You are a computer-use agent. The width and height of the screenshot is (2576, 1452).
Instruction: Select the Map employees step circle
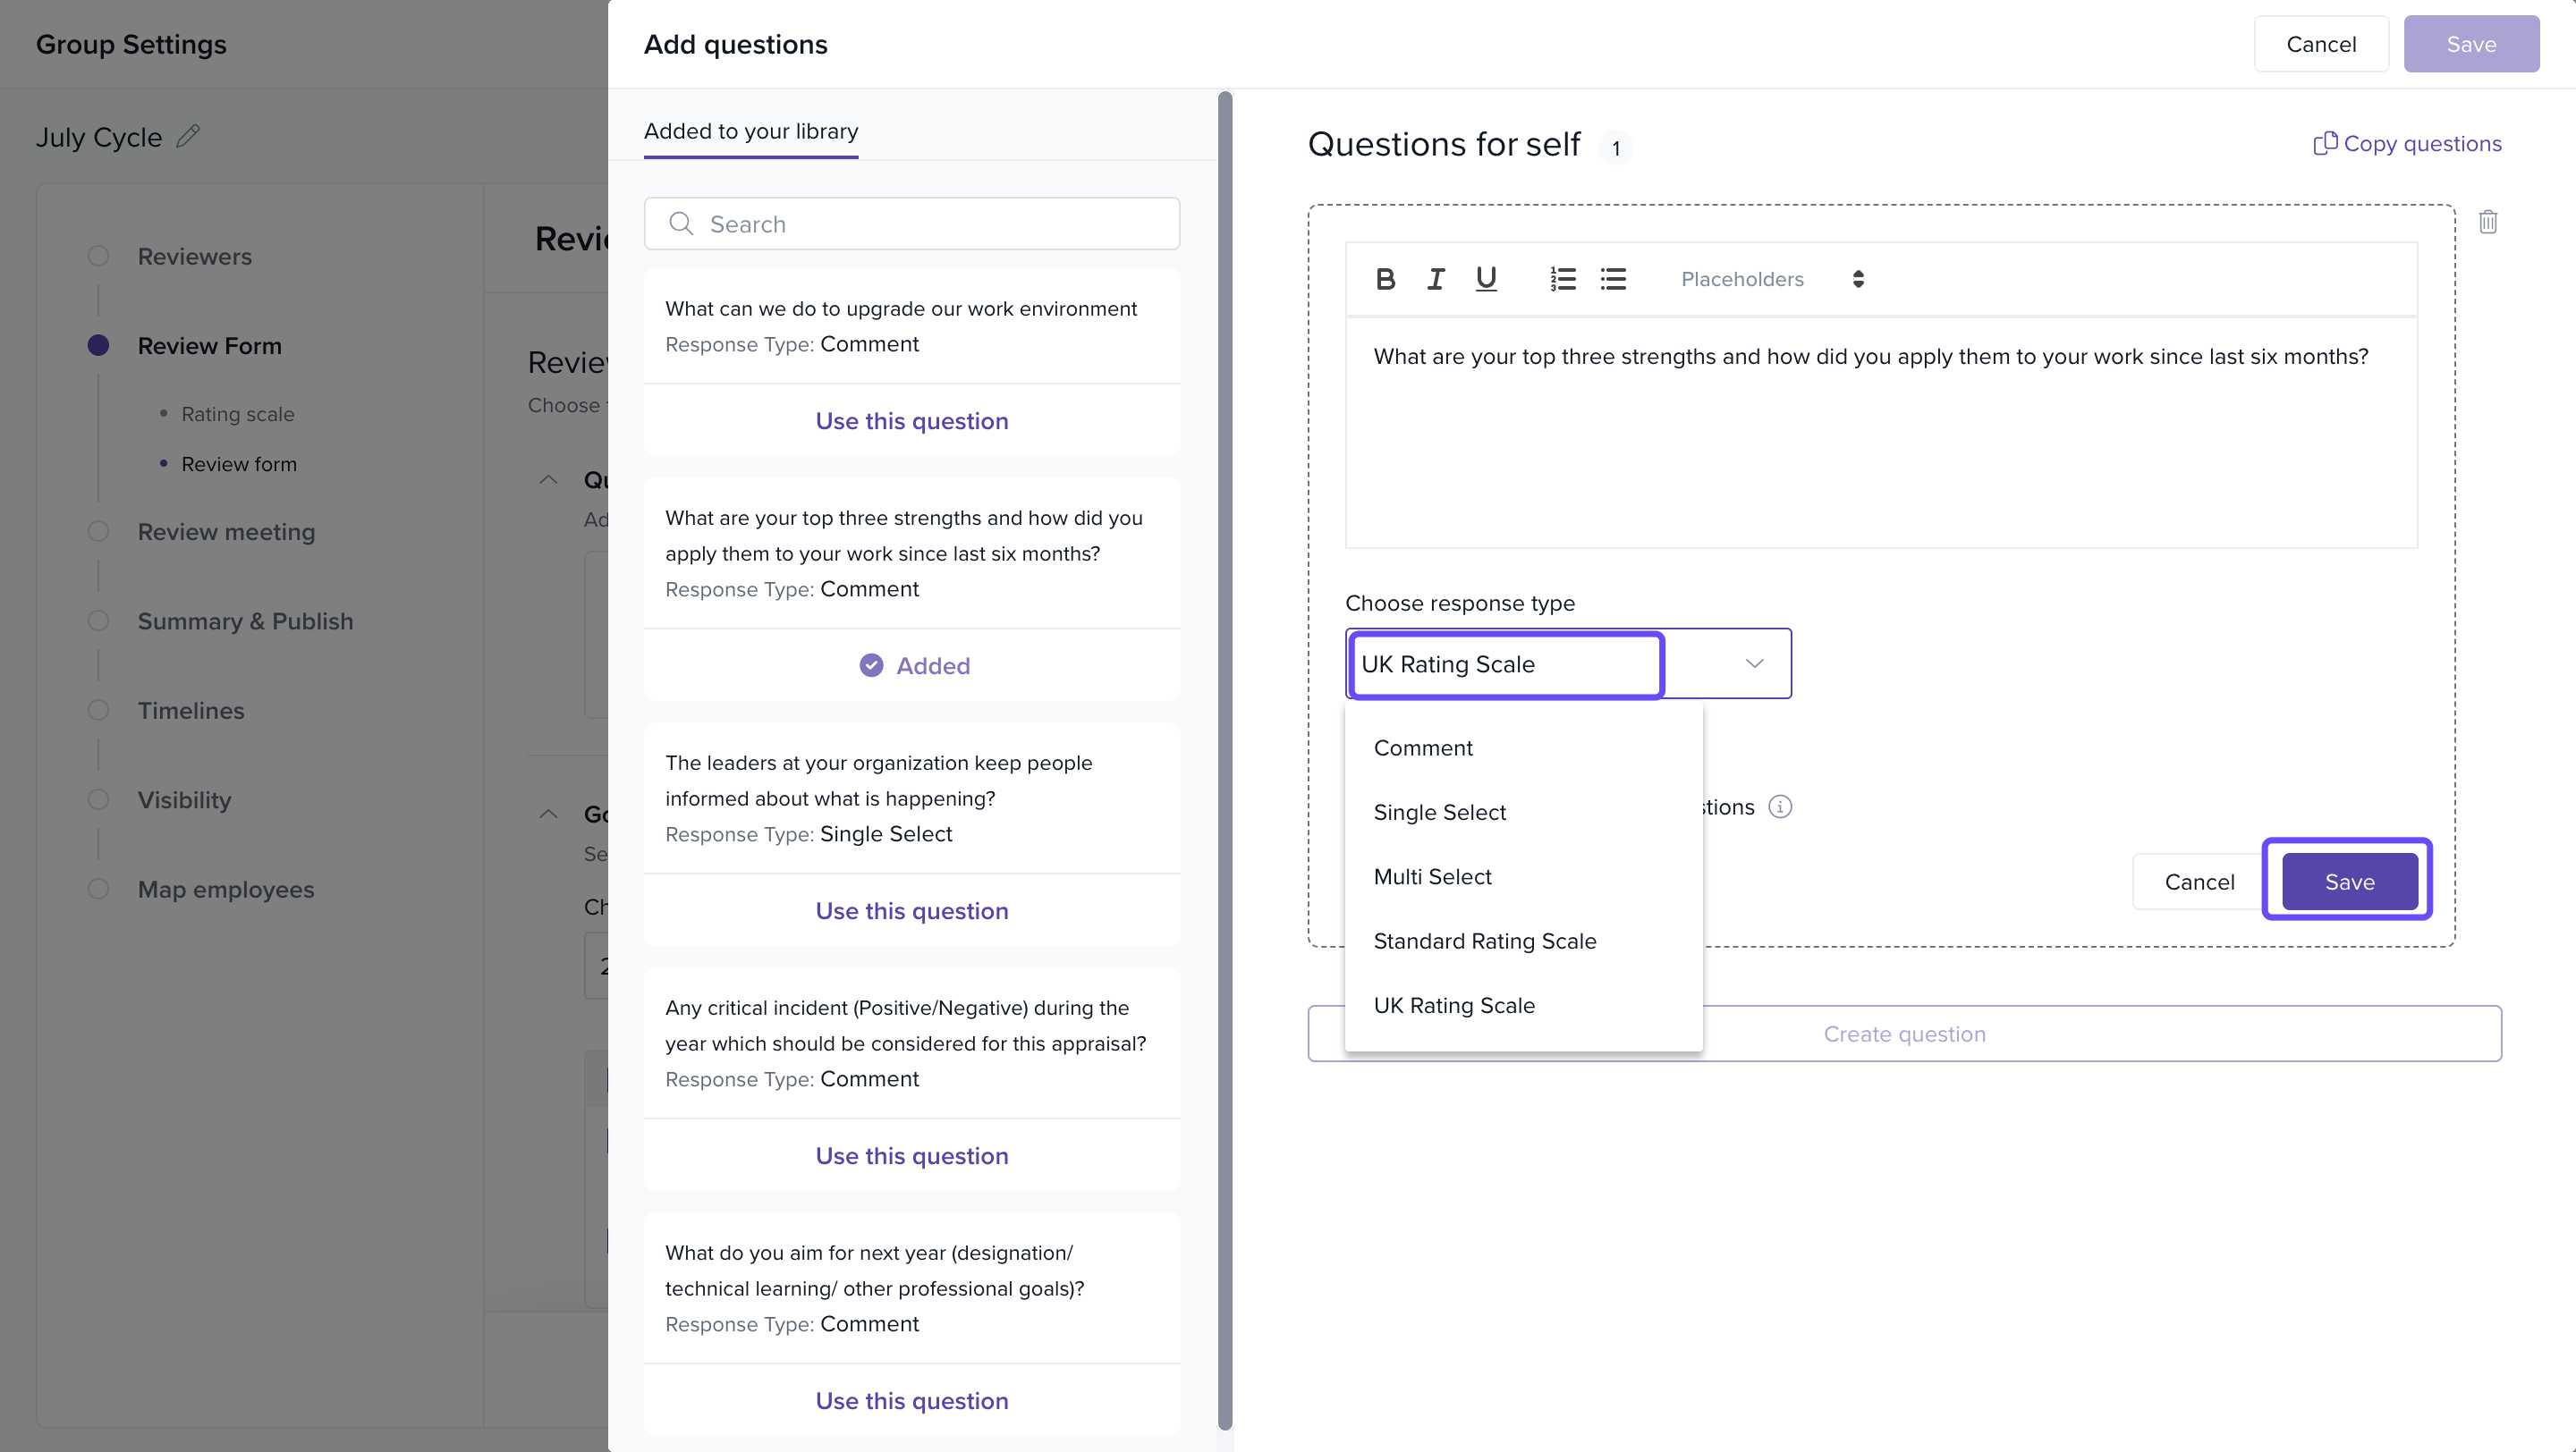(x=98, y=889)
